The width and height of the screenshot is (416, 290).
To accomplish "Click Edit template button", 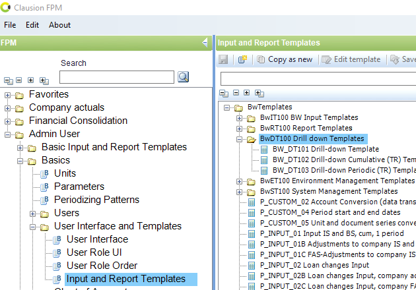I will [351, 59].
